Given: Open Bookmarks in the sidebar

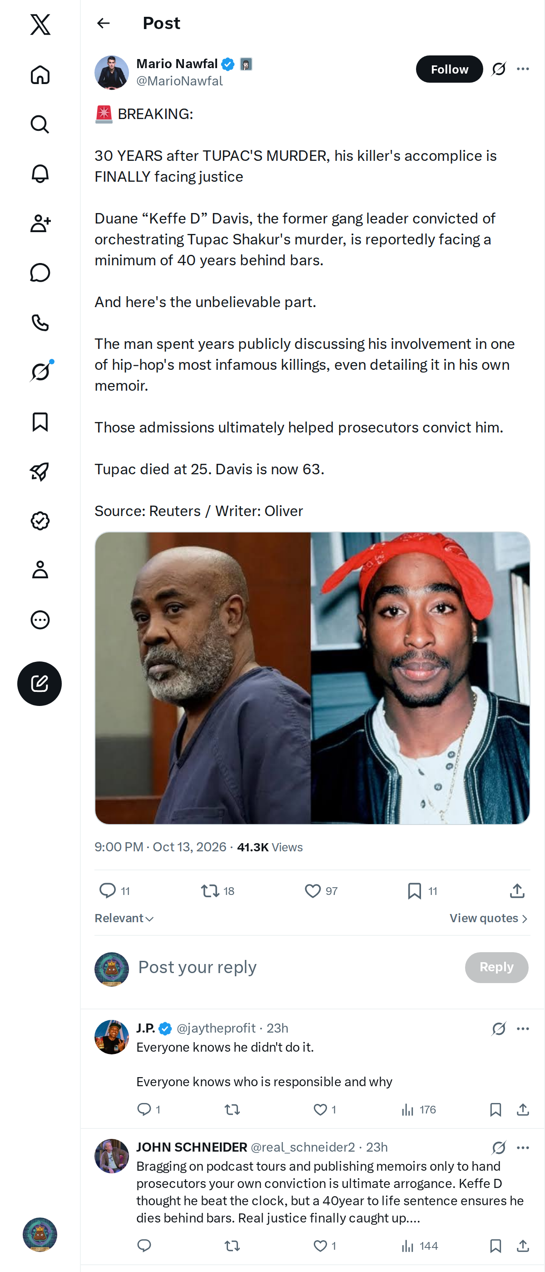Looking at the screenshot, I should coord(40,422).
